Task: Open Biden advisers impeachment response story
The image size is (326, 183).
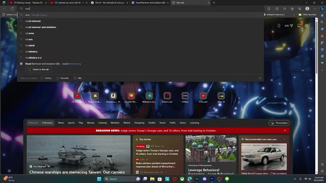Action: point(155,165)
